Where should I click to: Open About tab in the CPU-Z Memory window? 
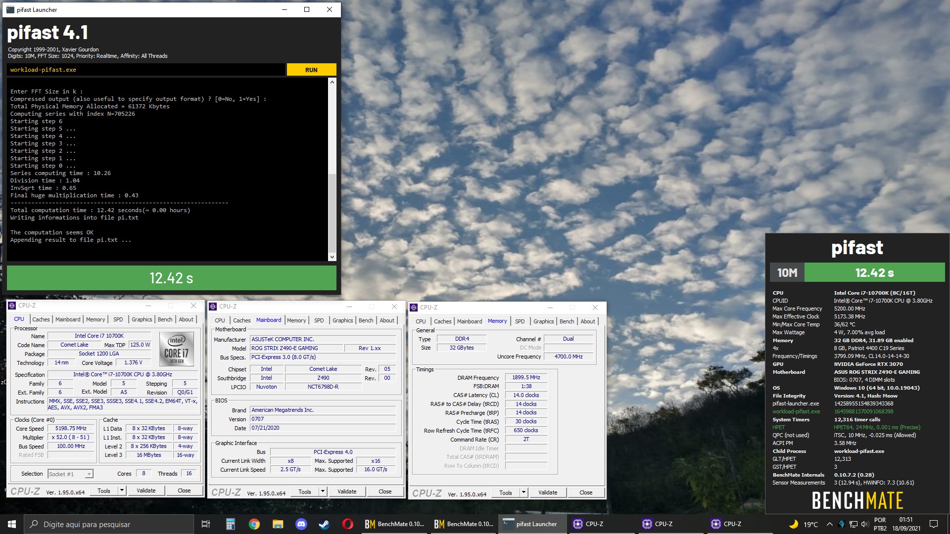588,321
